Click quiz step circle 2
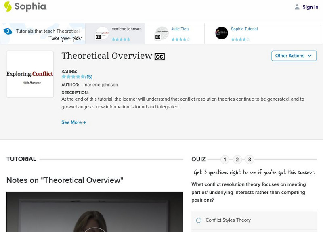The width and height of the screenshot is (323, 232). tap(237, 159)
